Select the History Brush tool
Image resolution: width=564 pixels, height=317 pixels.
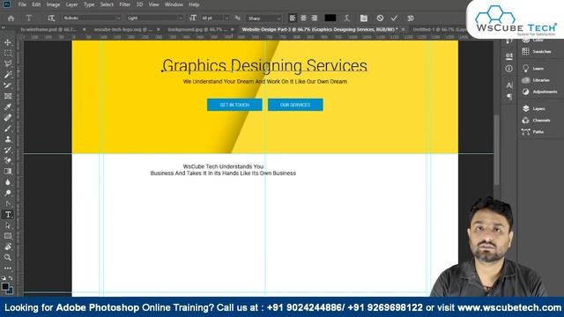click(8, 150)
